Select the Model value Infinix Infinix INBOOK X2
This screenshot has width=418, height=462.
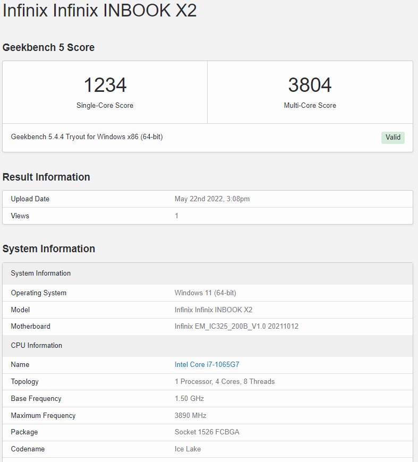pos(214,310)
